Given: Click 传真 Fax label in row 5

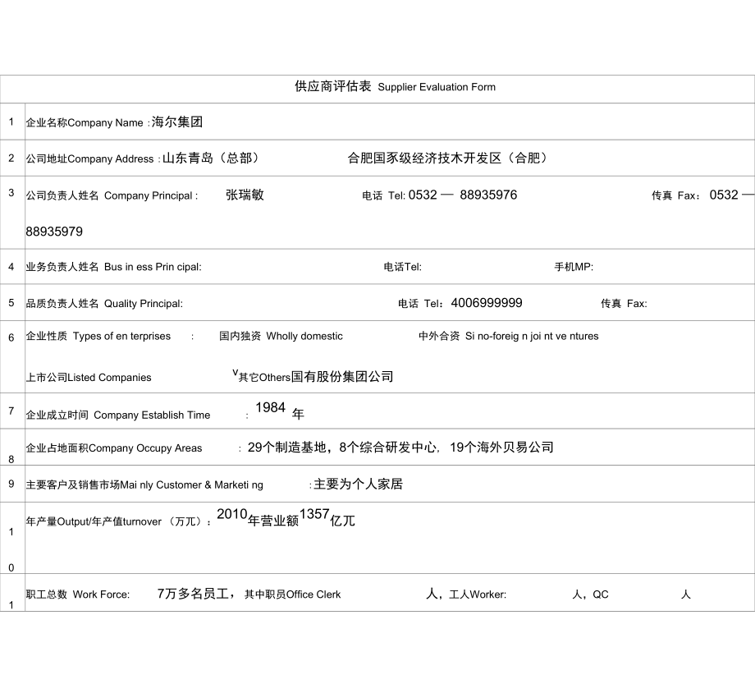Looking at the screenshot, I should [x=624, y=304].
